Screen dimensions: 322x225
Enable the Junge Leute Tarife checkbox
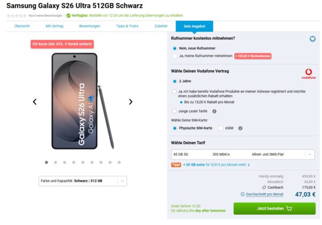pyautogui.click(x=174, y=111)
